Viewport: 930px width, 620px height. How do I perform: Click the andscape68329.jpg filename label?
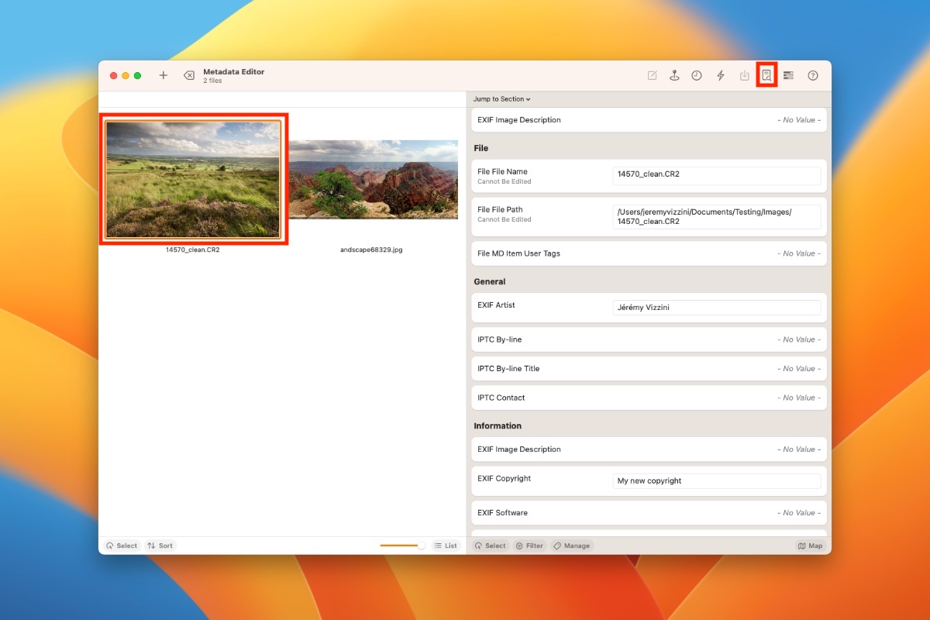pos(371,250)
